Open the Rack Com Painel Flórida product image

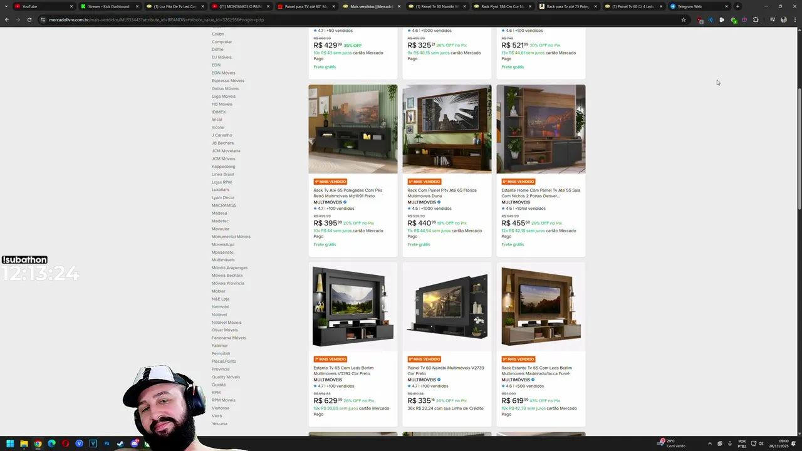click(x=447, y=129)
